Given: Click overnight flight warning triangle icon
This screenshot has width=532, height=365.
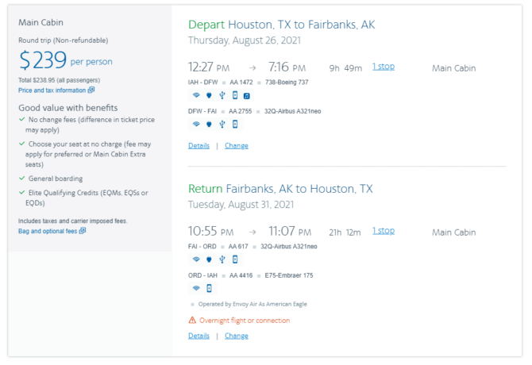Looking at the screenshot, I should 192,321.
